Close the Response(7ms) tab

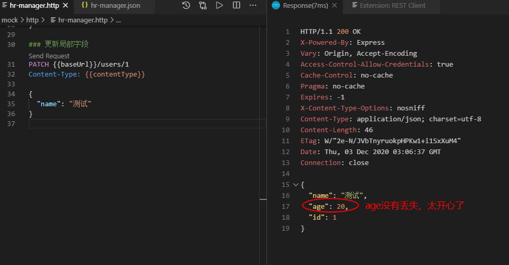point(334,6)
